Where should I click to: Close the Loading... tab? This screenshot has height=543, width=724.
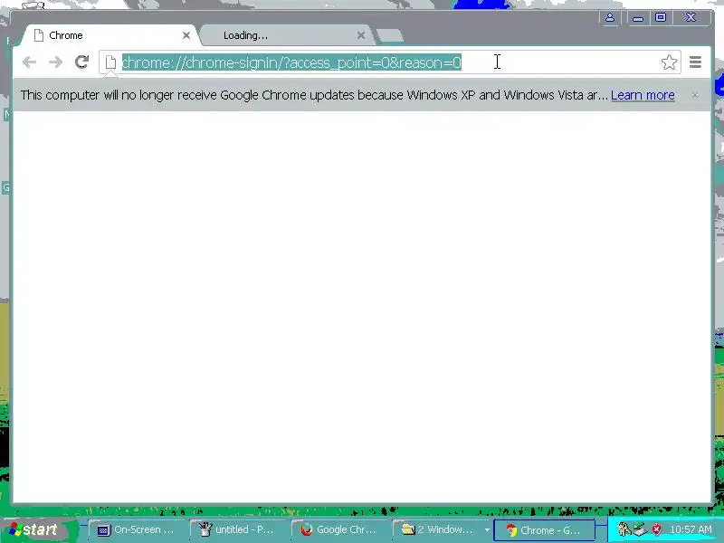point(361,35)
